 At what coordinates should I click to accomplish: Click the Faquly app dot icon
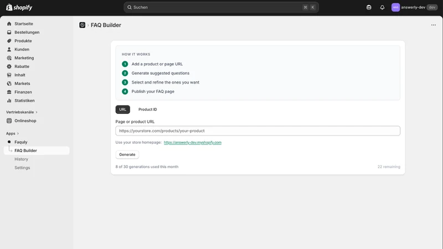(9, 142)
